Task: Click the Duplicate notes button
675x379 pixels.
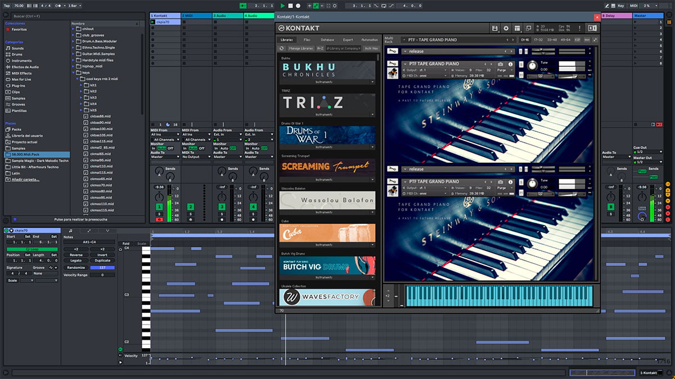Action: 102,261
